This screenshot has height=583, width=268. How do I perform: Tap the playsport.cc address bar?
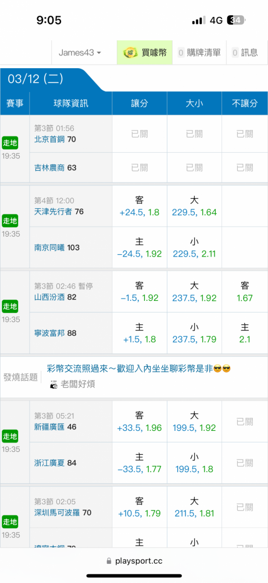click(134, 561)
